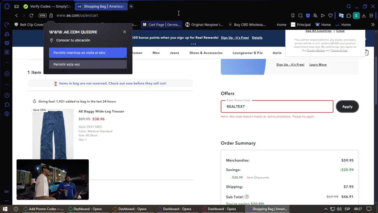
Task: Click Learn More rewards link
Action: pyautogui.click(x=318, y=65)
